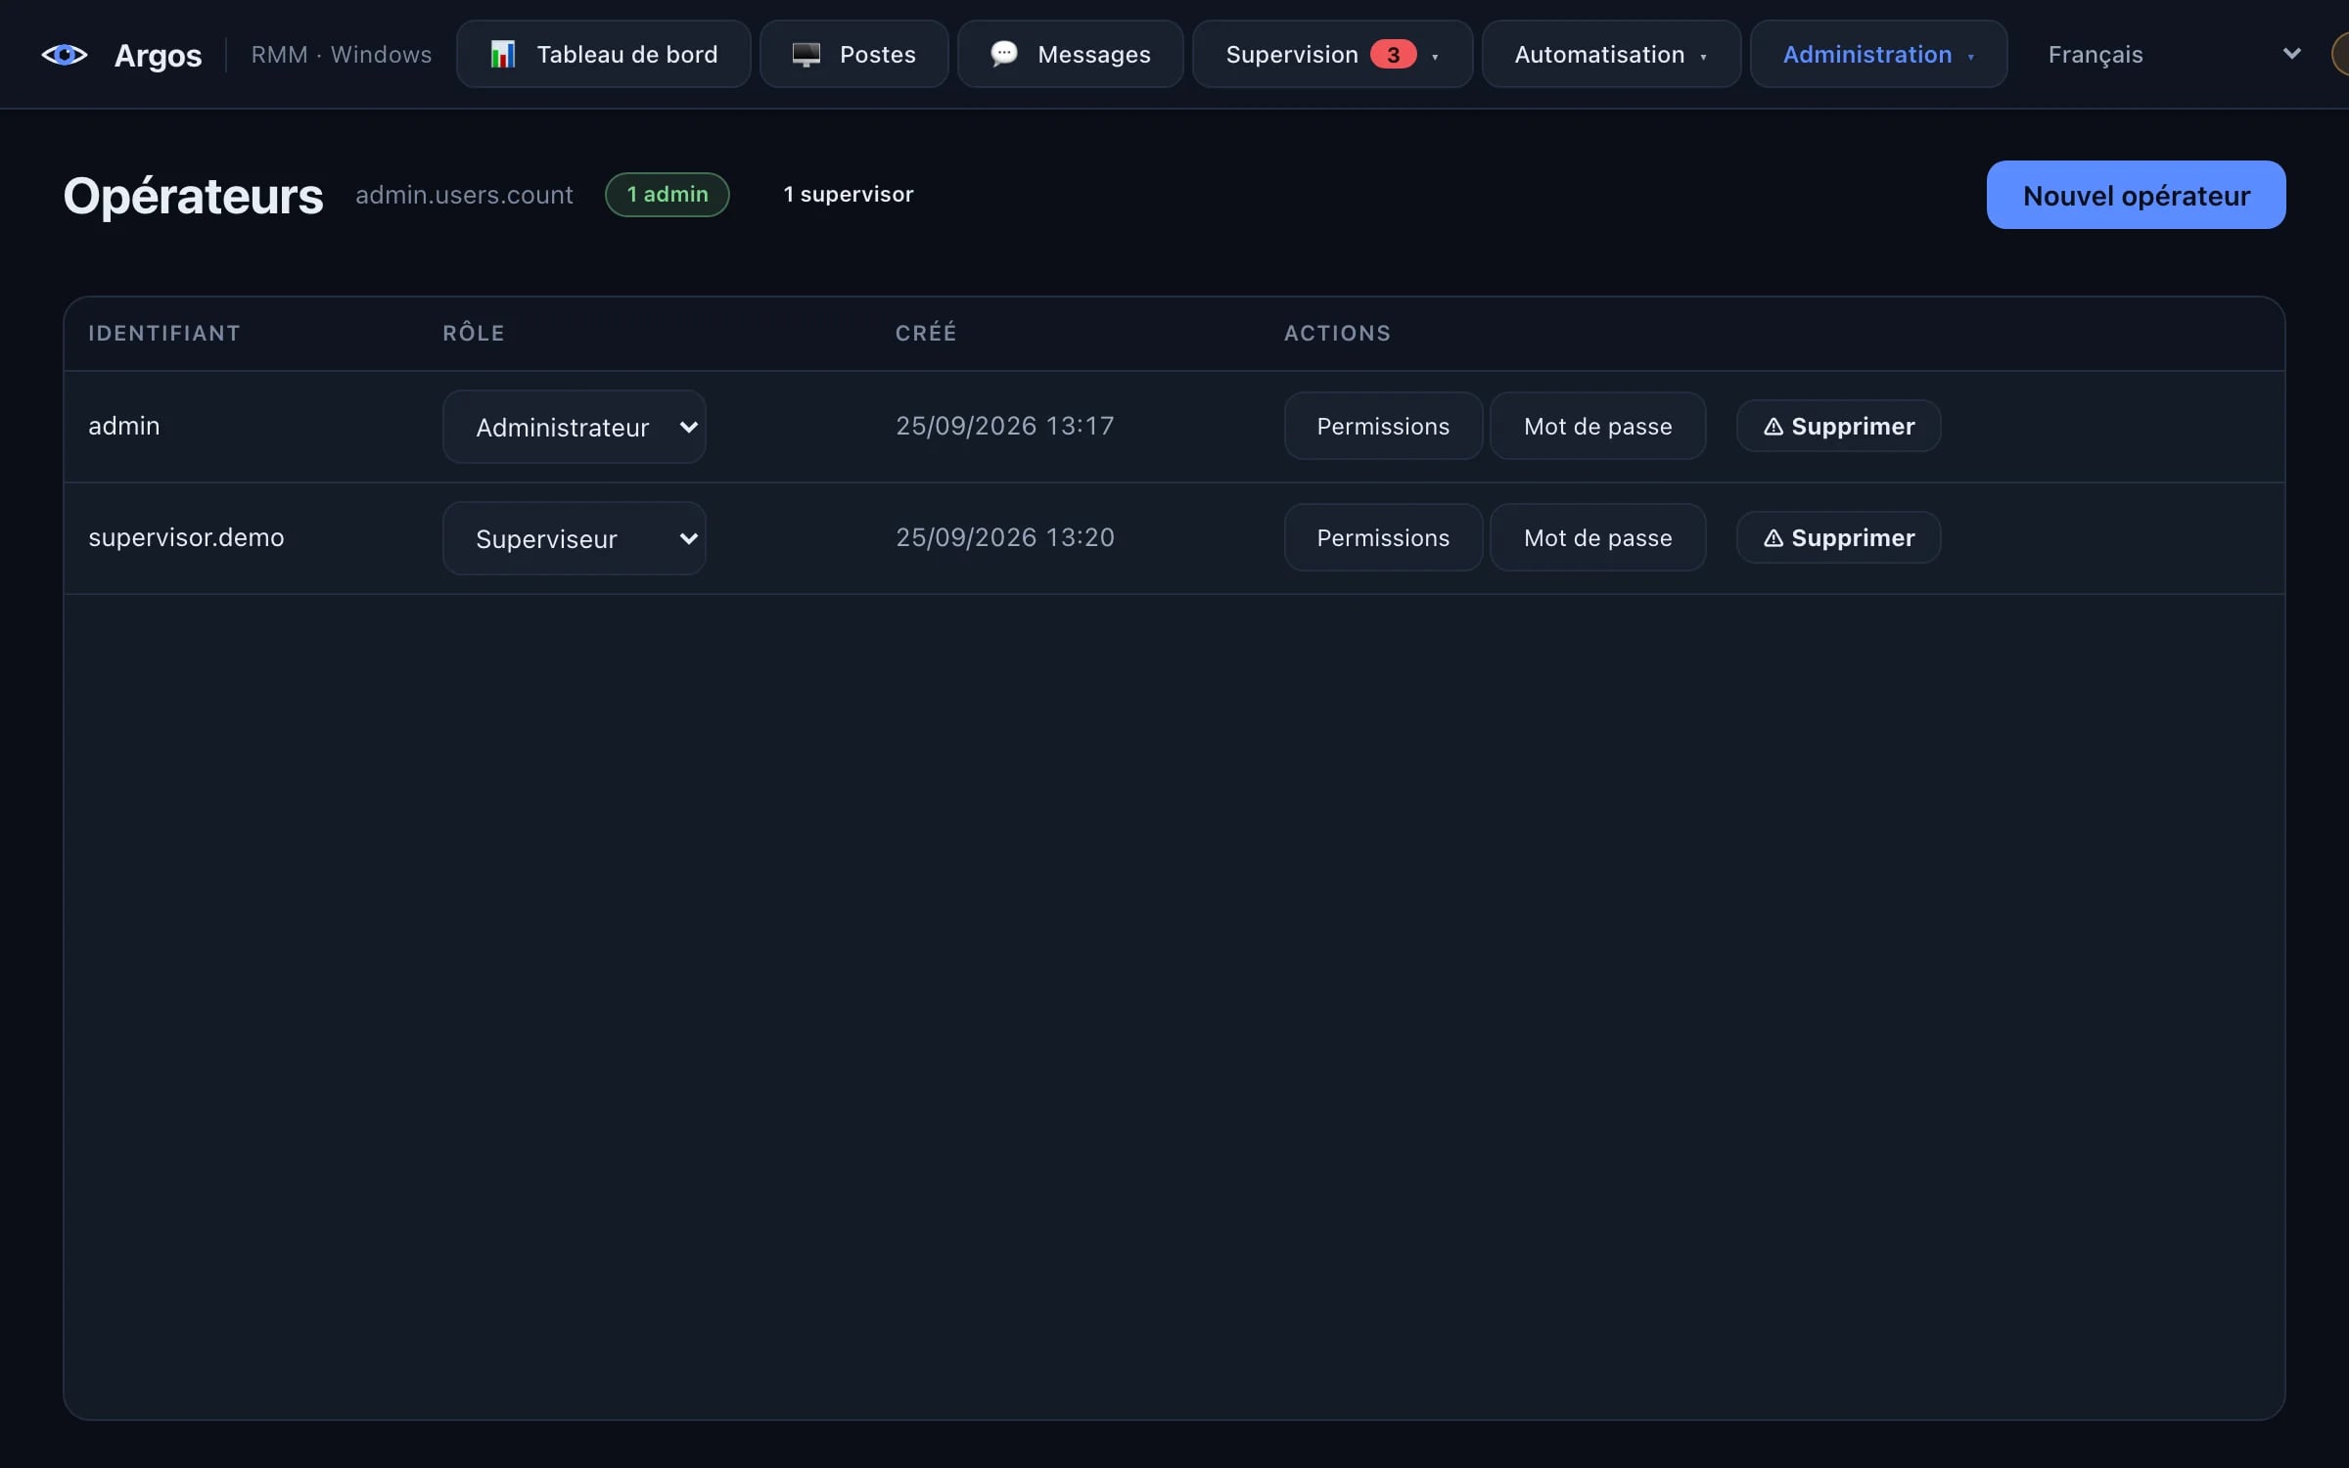Open the Français language selector
Image resolution: width=2349 pixels, height=1468 pixels.
coord(2173,54)
